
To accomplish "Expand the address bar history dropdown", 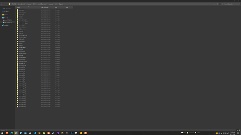I will [x=214, y=4].
